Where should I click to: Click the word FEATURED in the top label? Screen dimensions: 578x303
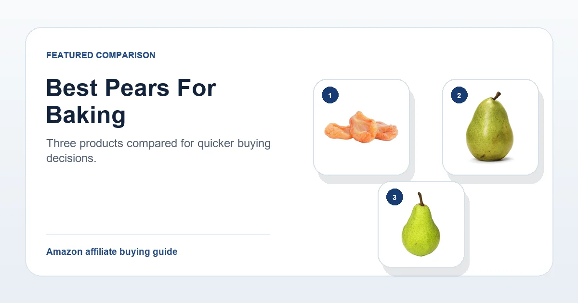click(70, 55)
